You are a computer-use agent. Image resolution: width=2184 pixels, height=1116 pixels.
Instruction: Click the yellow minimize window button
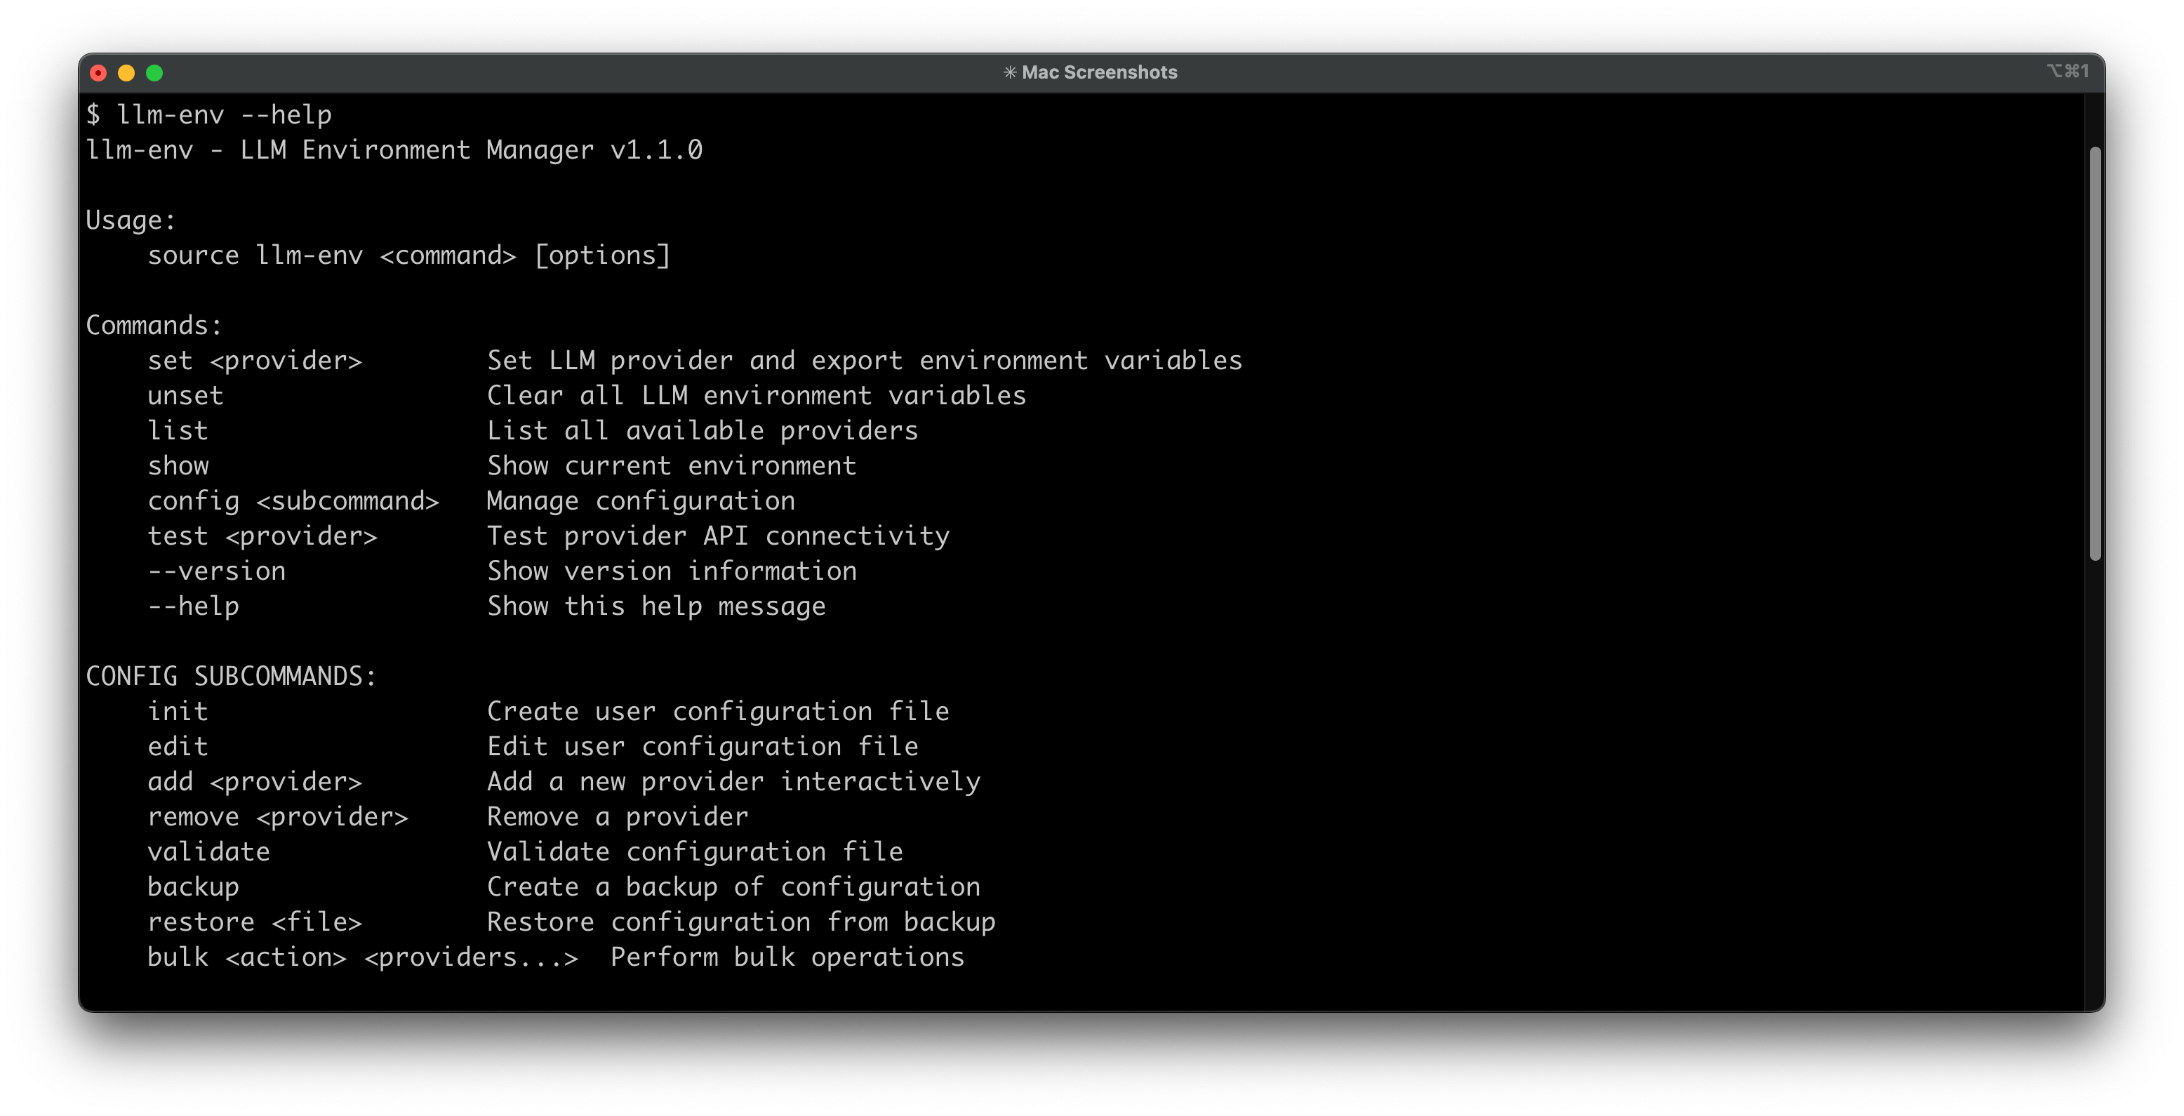[x=126, y=73]
